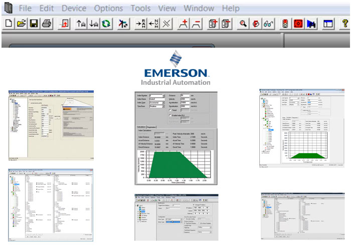Click the blue arrow icon next to stop
This screenshot has height=251, width=351.
pos(311,24)
